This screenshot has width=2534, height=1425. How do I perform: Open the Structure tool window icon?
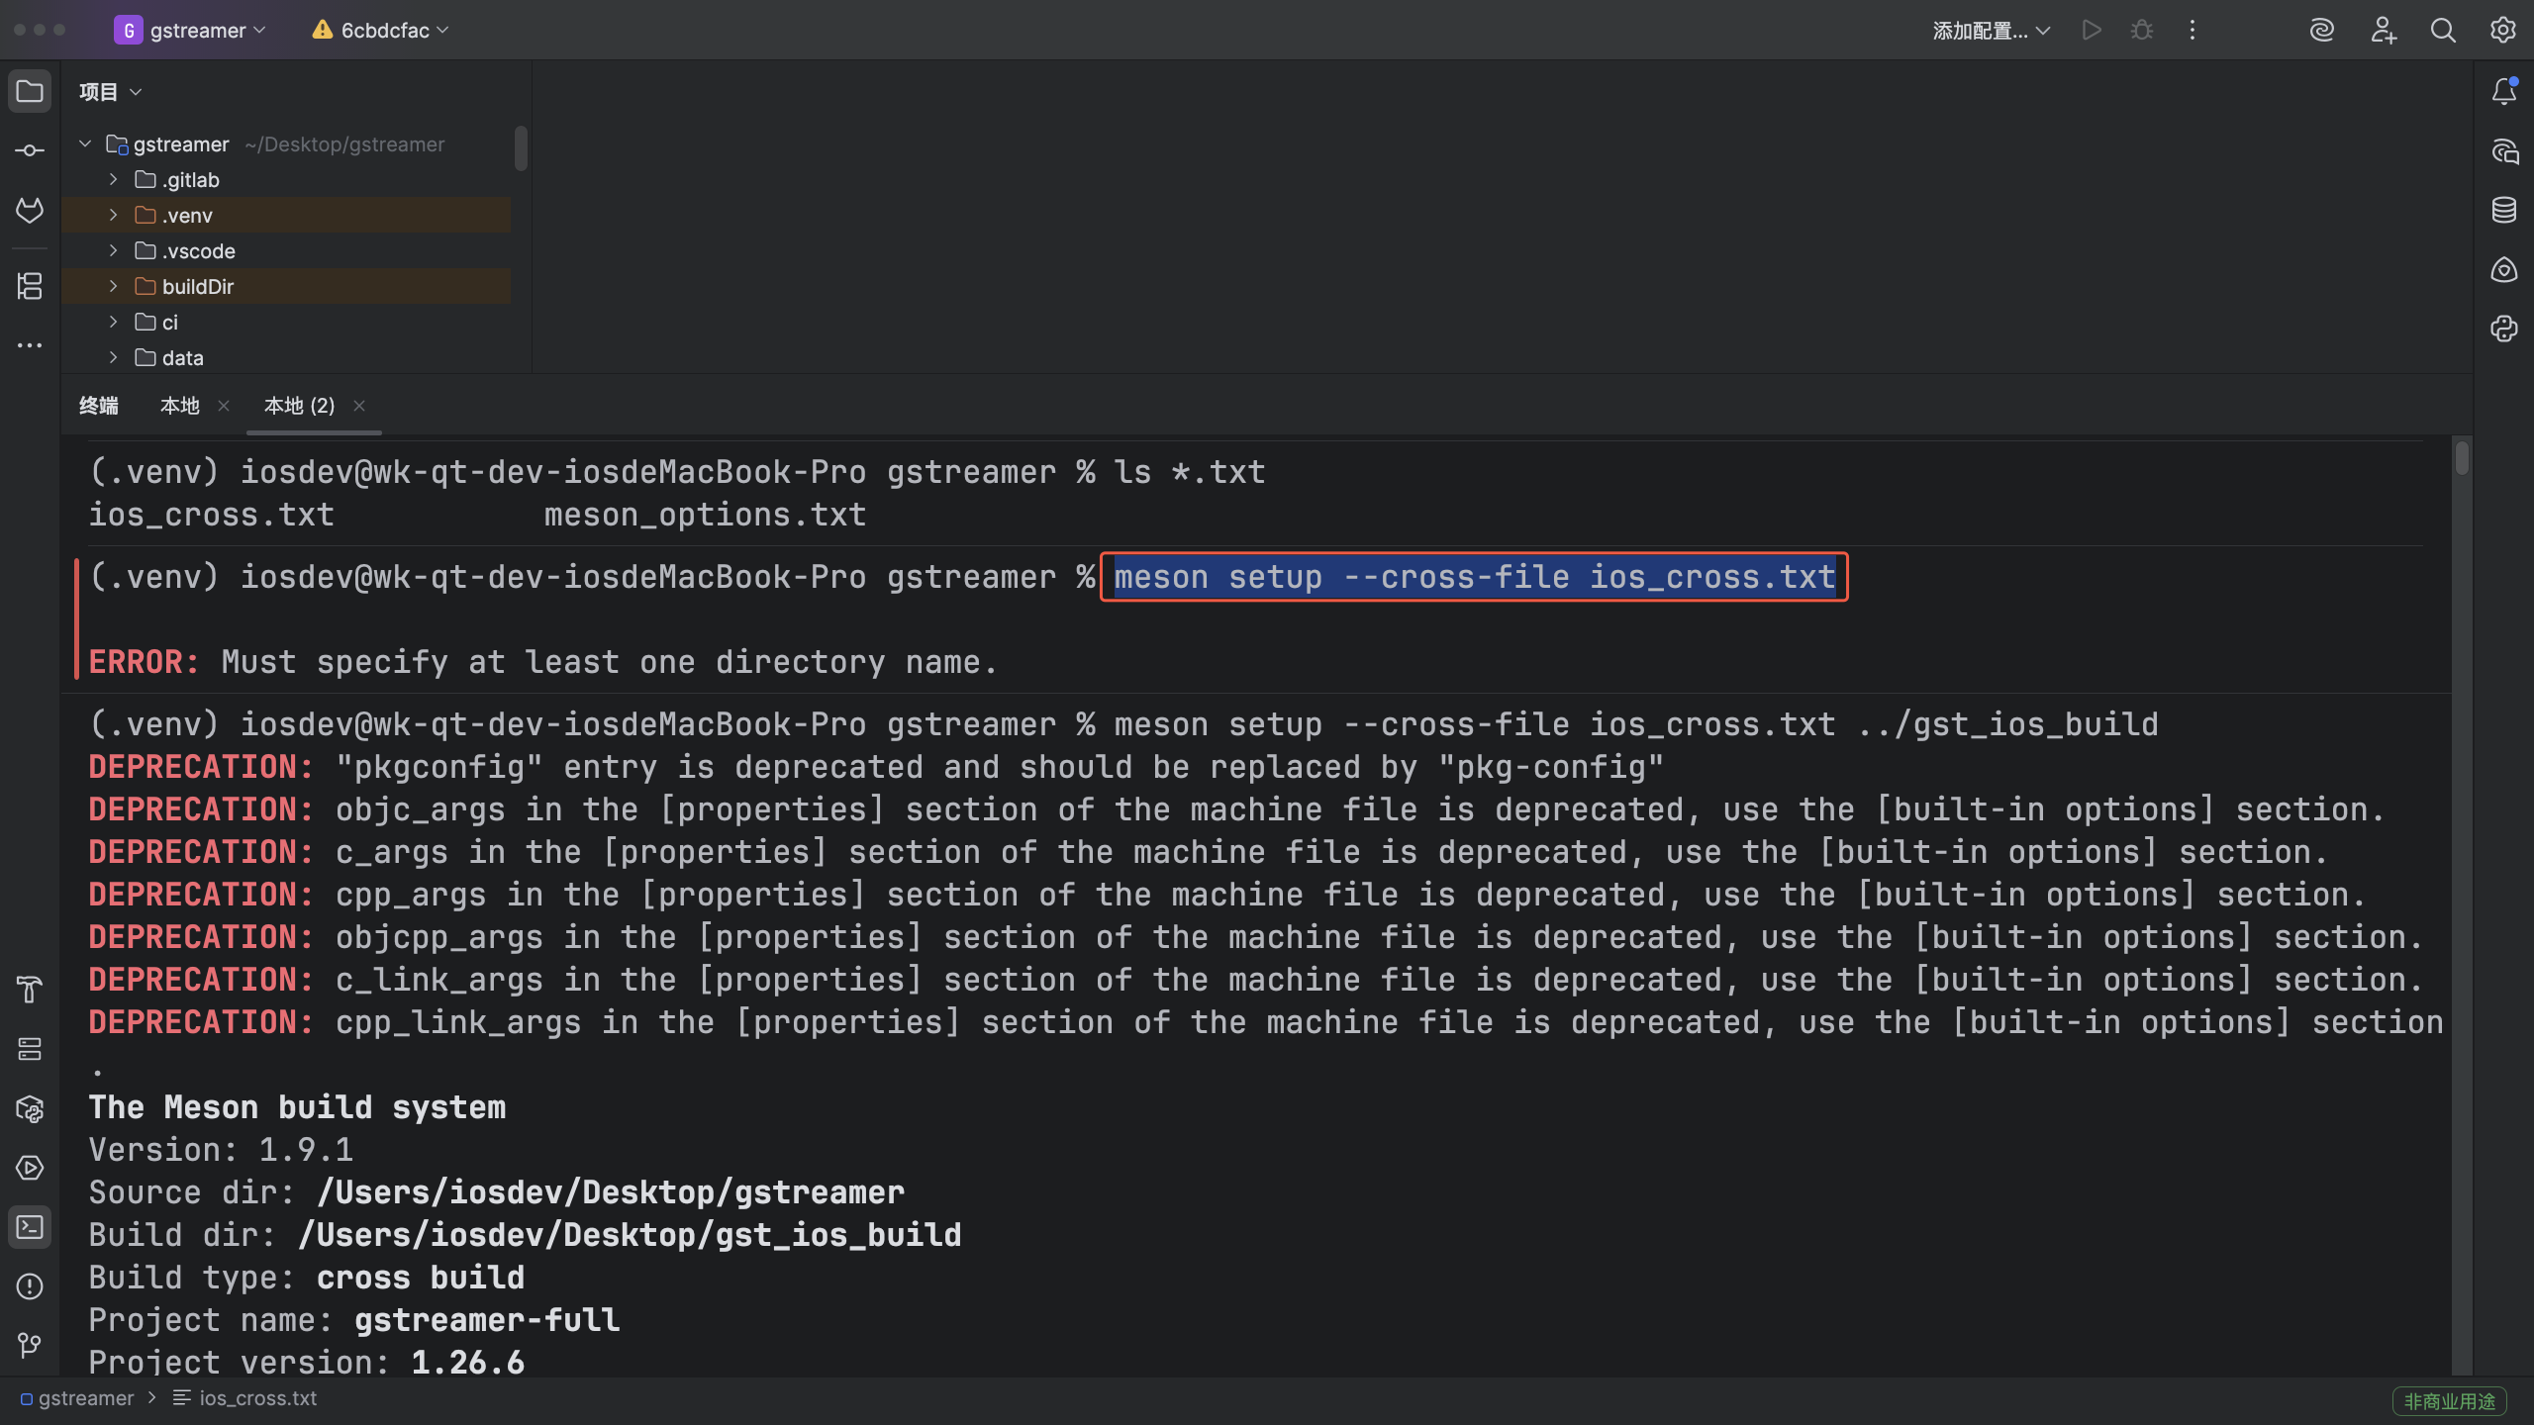tap(30, 286)
